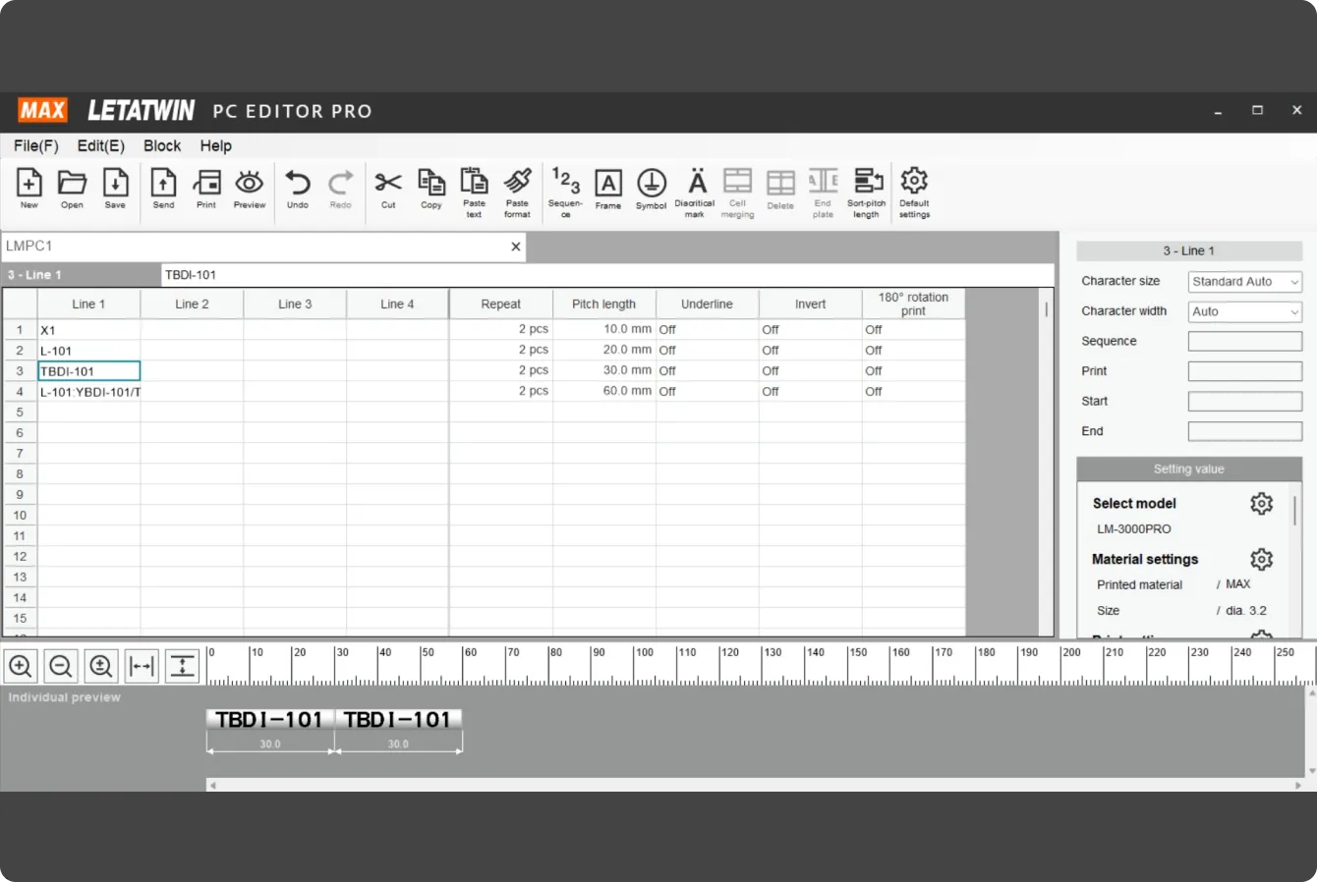
Task: Click the Paste format brush icon
Action: [x=517, y=192]
